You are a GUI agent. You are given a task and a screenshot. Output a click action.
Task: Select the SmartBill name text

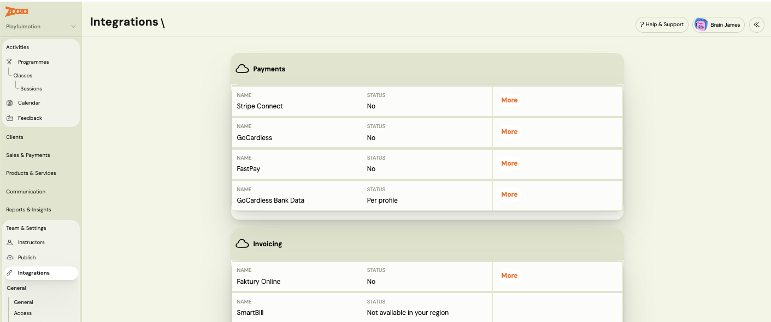250,313
